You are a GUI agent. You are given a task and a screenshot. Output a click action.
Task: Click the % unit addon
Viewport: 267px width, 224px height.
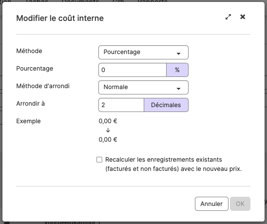click(177, 70)
